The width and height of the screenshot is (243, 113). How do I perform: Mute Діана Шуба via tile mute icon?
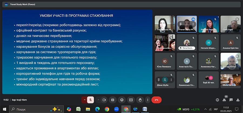click(x=165, y=80)
